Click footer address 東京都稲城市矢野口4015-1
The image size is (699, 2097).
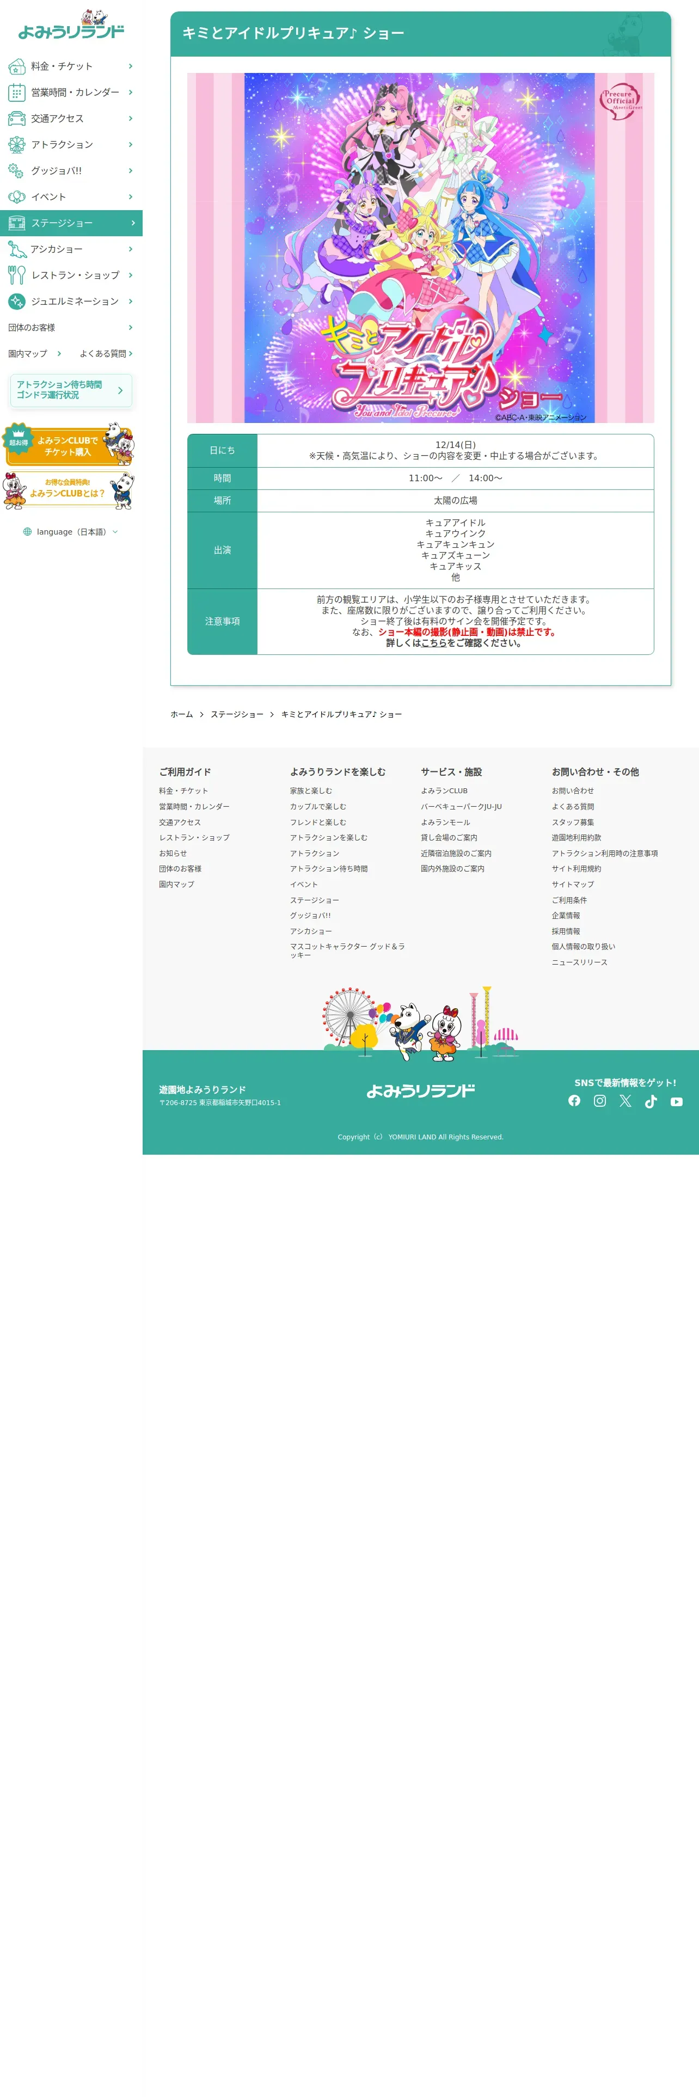[x=220, y=1103]
